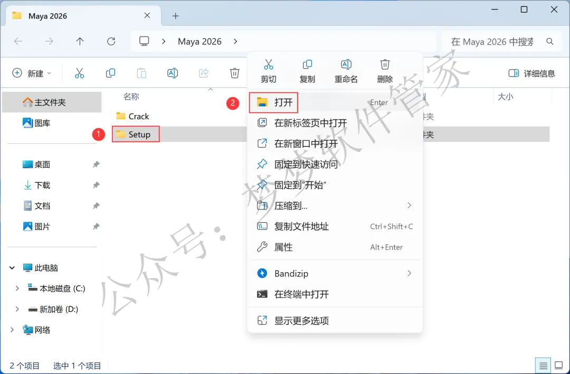The width and height of the screenshot is (570, 374).
Task: Close the Maya 2026 tab
Action: [x=147, y=15]
